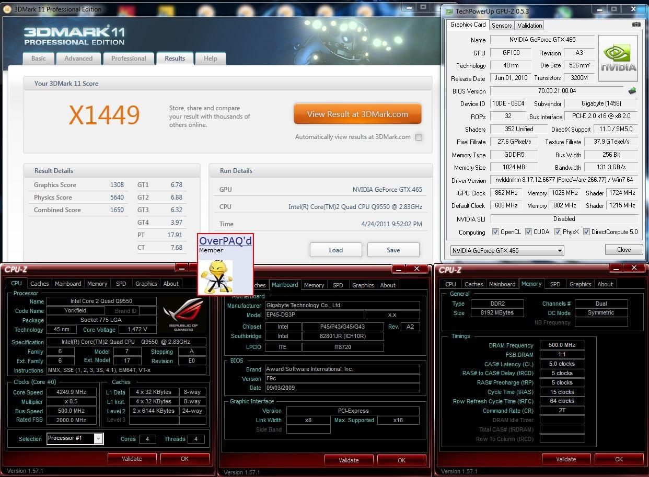Open Caches tab in right CPU-Z window
The height and width of the screenshot is (477, 649).
[x=474, y=284]
